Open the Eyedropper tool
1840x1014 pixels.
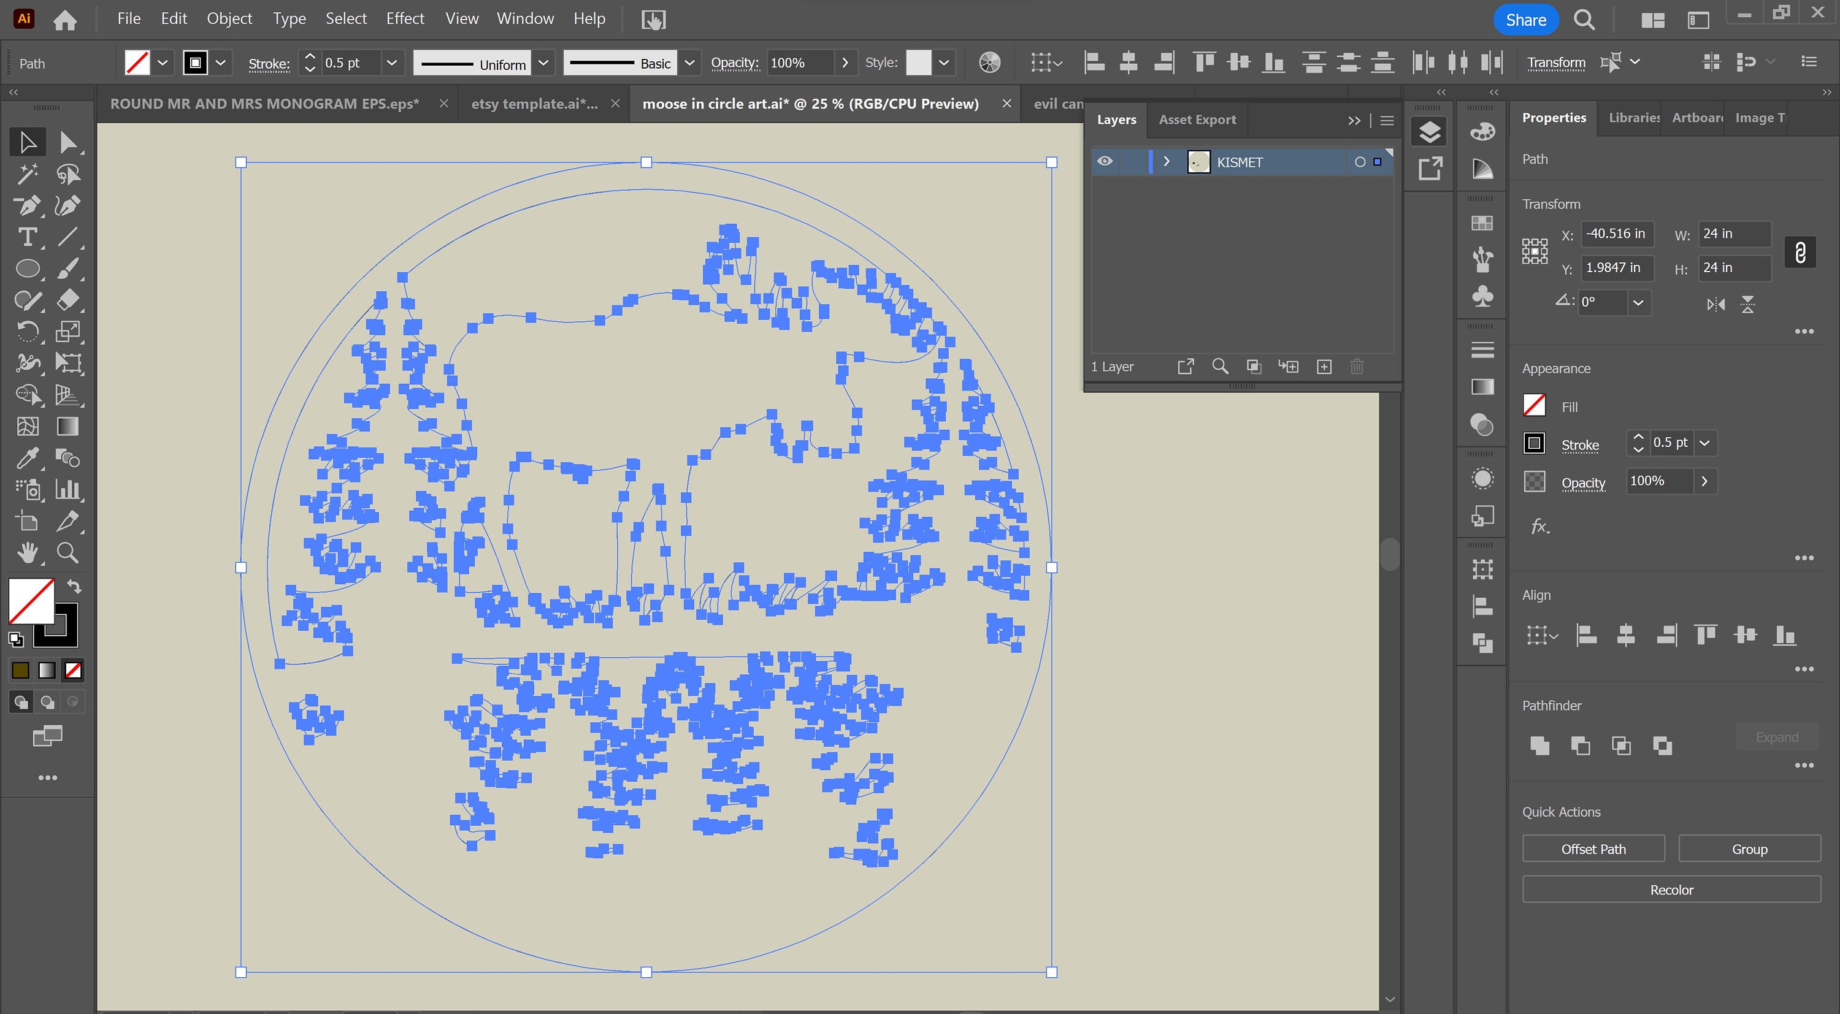point(29,458)
